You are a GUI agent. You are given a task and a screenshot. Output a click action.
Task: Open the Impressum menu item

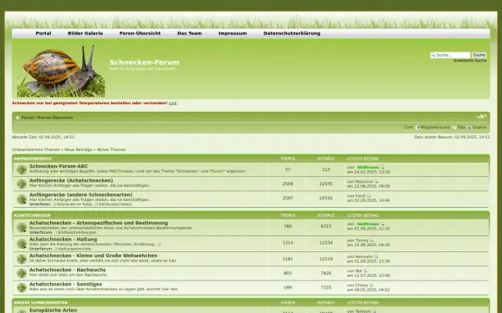(x=233, y=33)
